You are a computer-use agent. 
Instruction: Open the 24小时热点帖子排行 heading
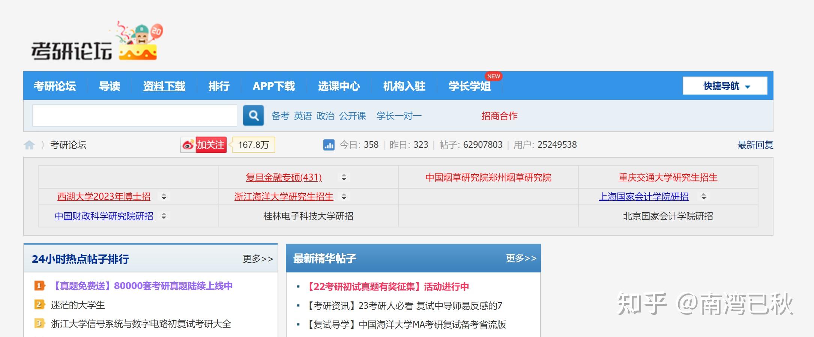pos(80,259)
